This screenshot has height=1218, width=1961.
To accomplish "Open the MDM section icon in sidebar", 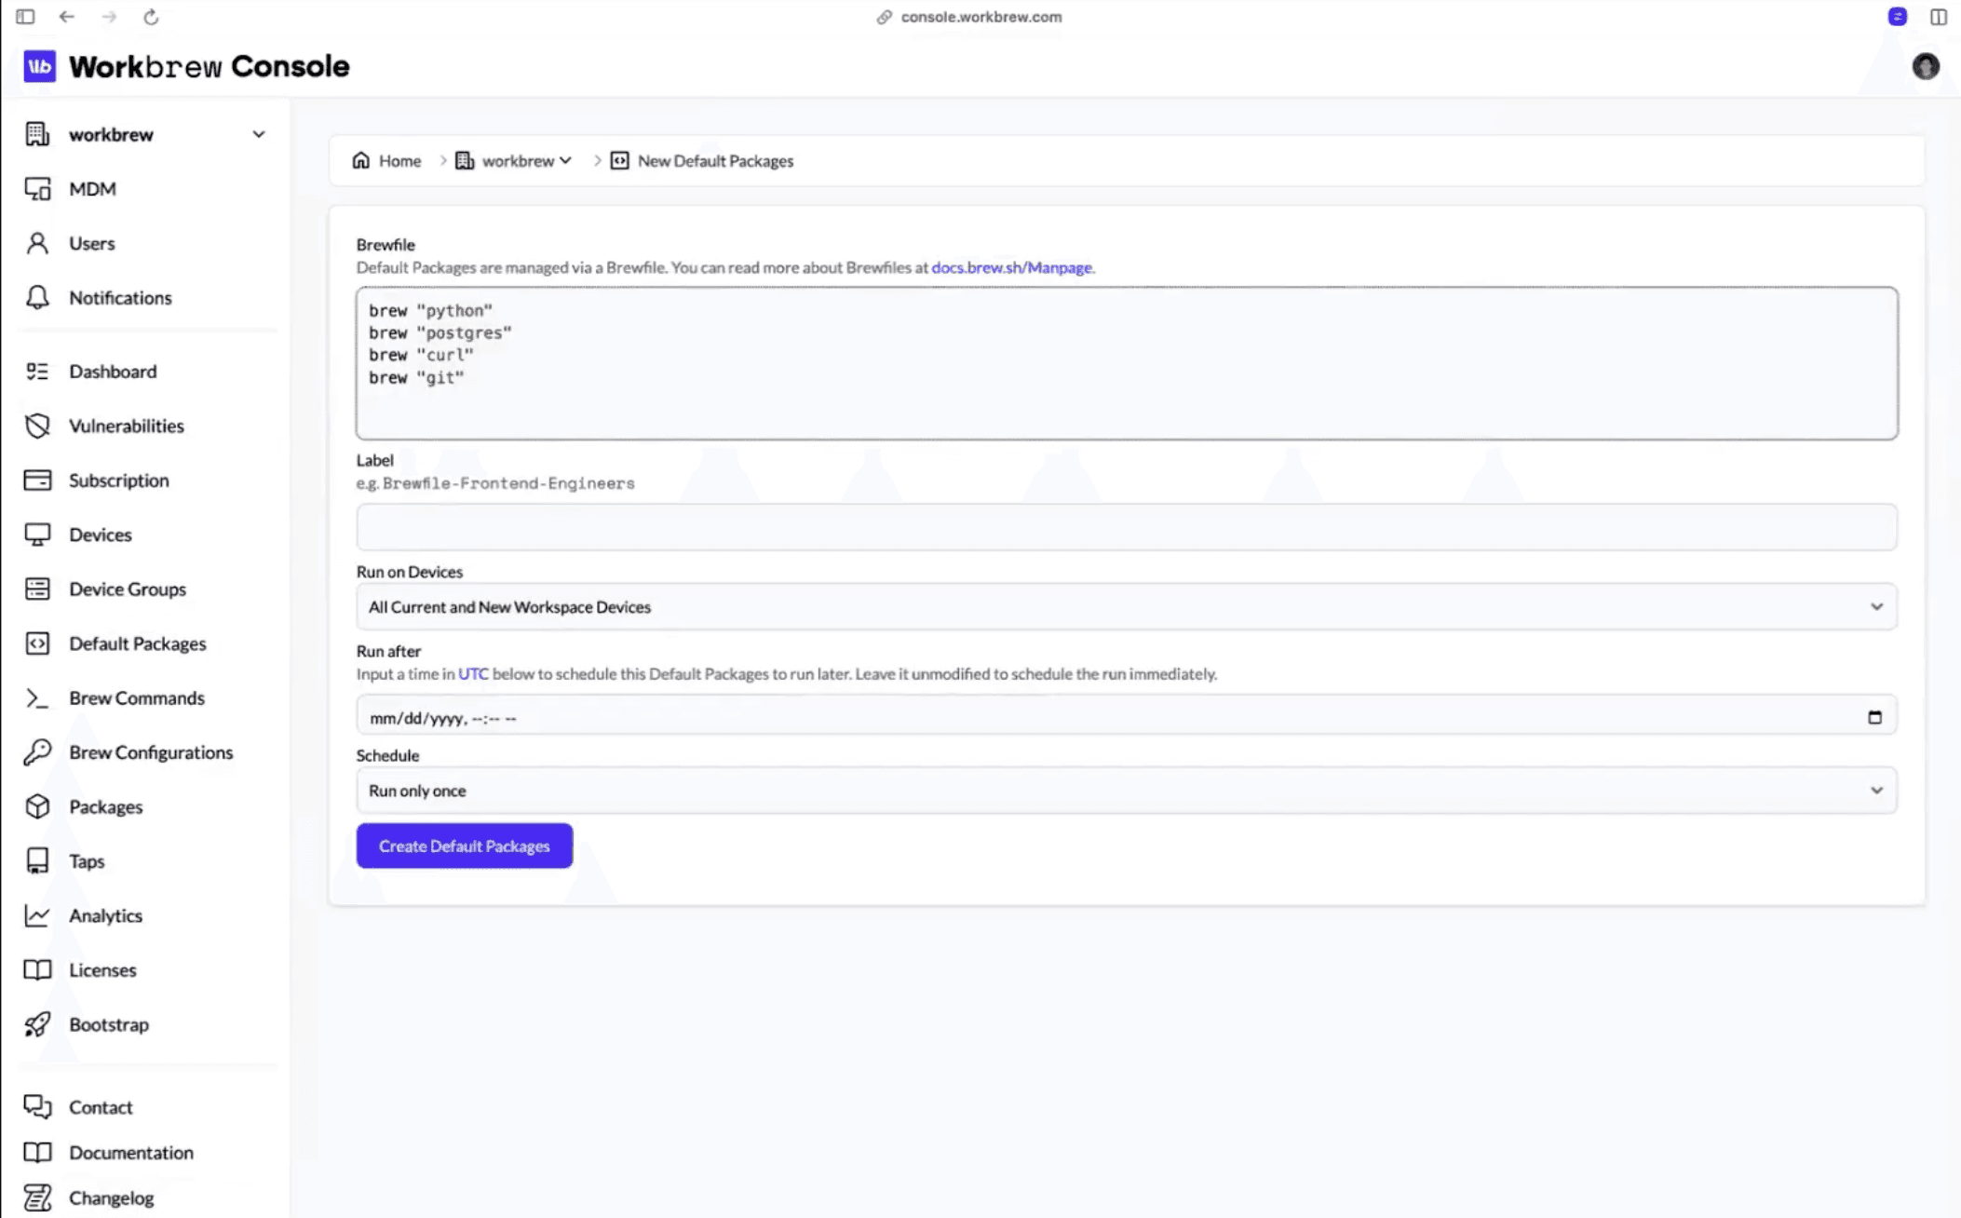I will click(37, 189).
